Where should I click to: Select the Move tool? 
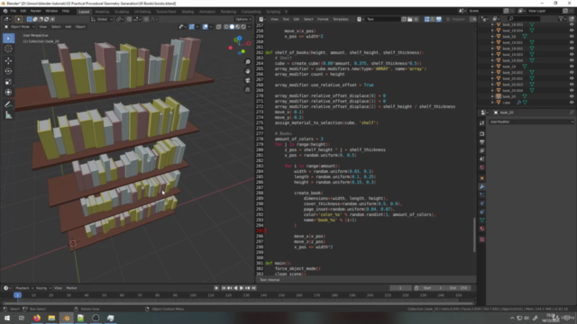8,60
